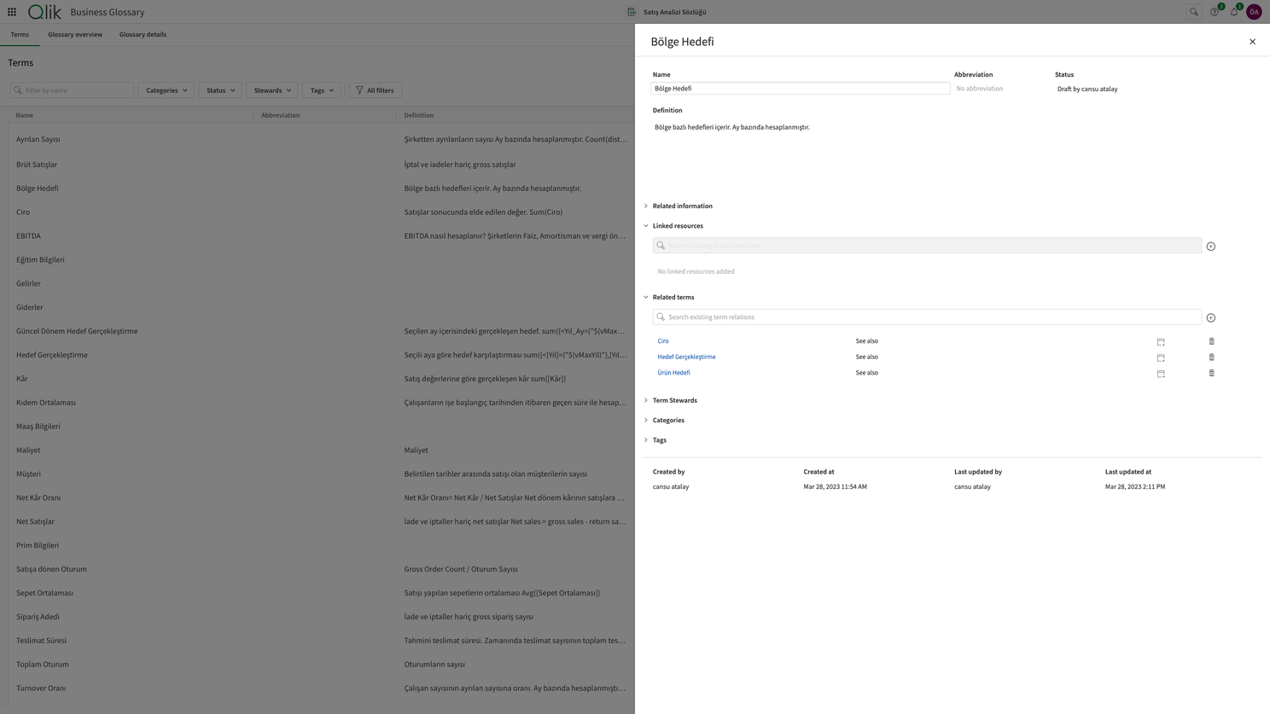The image size is (1270, 714).
Task: Open the Hedef Gerçekleştirme related term link
Action: pos(686,357)
